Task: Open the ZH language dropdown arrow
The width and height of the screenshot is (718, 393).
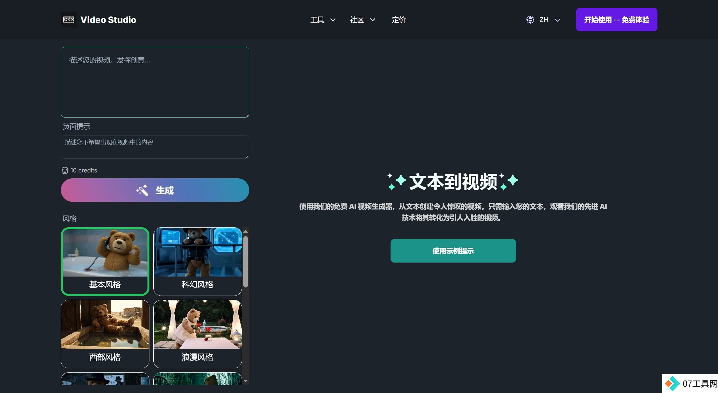Action: (557, 20)
